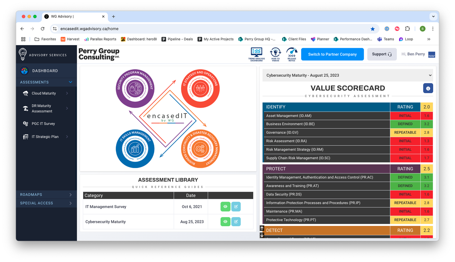The width and height of the screenshot is (455, 262).
Task: Open the Teams bookmark
Action: (386, 39)
